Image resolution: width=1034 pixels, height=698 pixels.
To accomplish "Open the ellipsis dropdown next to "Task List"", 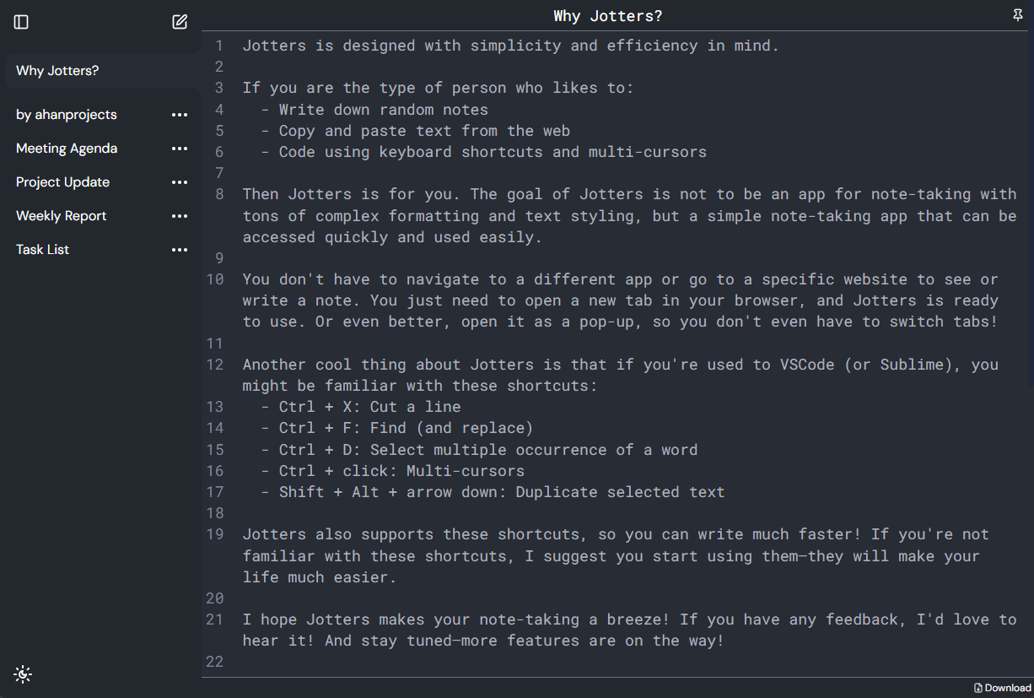I will point(179,249).
